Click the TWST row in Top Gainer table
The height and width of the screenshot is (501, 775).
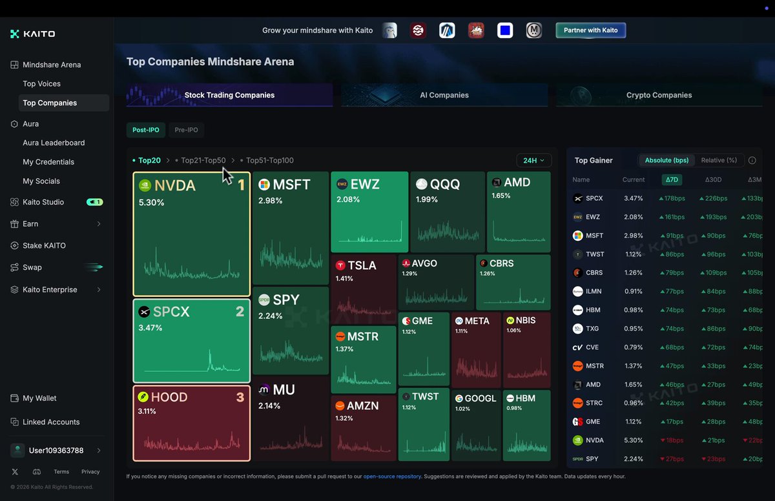point(664,254)
